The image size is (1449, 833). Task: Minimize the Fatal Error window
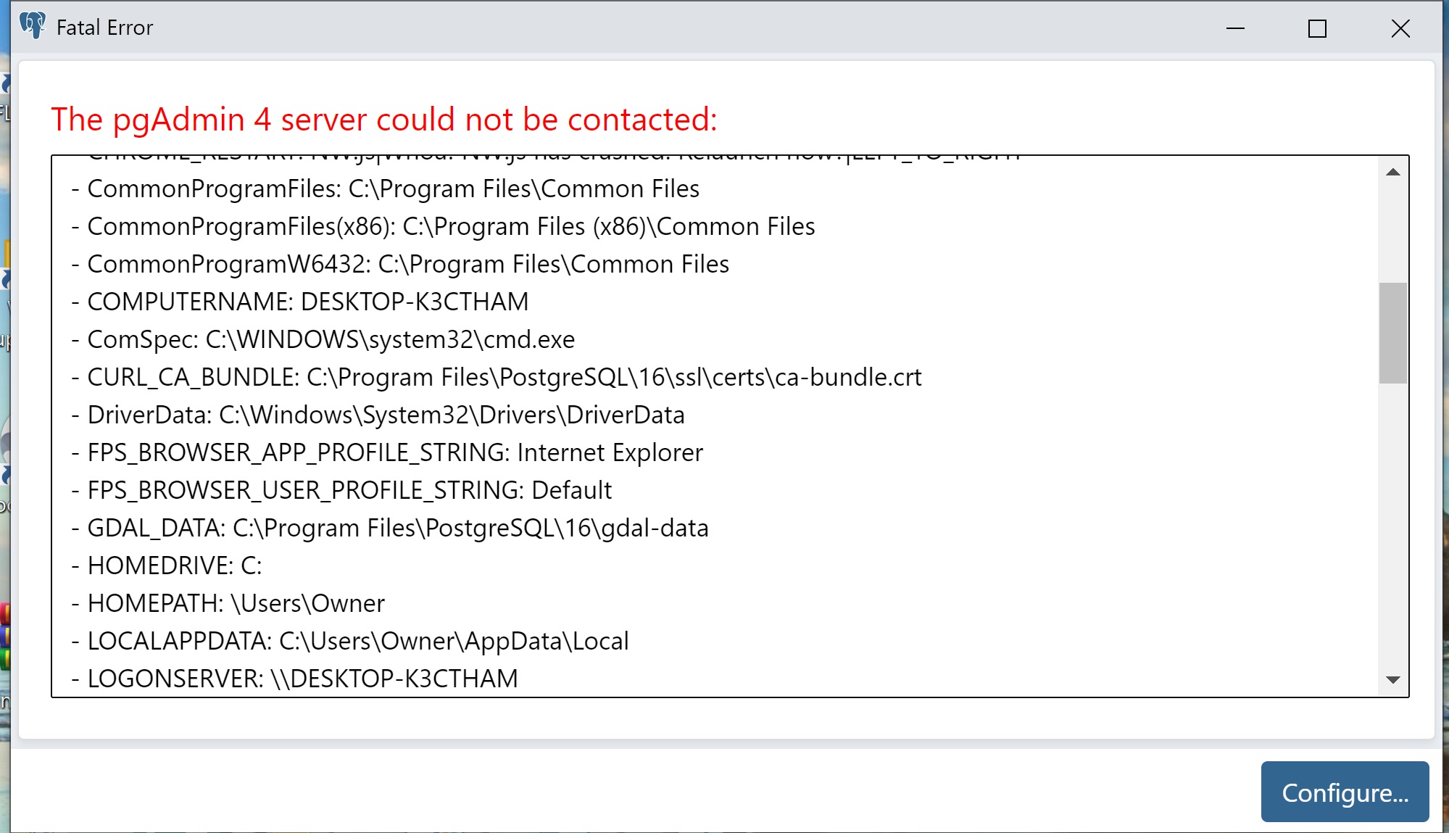coord(1235,28)
